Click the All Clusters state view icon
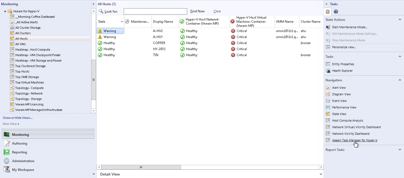 12,33
